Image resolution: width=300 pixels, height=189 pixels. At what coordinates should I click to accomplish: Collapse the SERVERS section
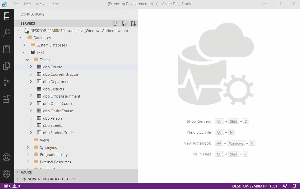pos(17,23)
